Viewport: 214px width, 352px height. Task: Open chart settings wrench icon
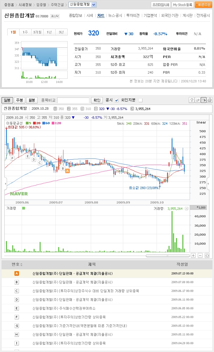point(191,100)
